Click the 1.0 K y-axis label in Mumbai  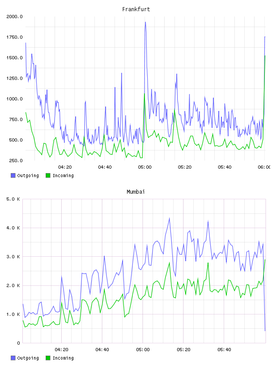13,314
